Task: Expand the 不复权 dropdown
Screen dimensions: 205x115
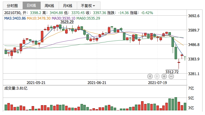Action: (x=89, y=6)
